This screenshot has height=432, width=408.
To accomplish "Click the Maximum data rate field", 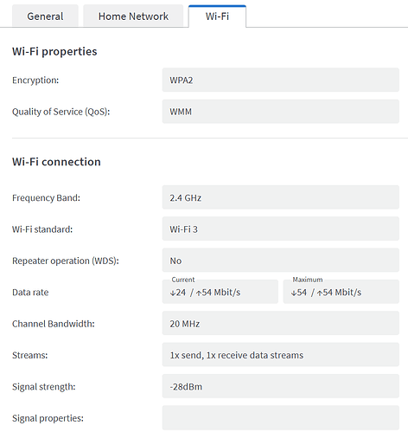I will (x=341, y=292).
